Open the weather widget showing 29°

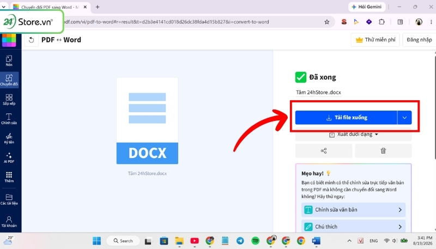(x=8, y=240)
